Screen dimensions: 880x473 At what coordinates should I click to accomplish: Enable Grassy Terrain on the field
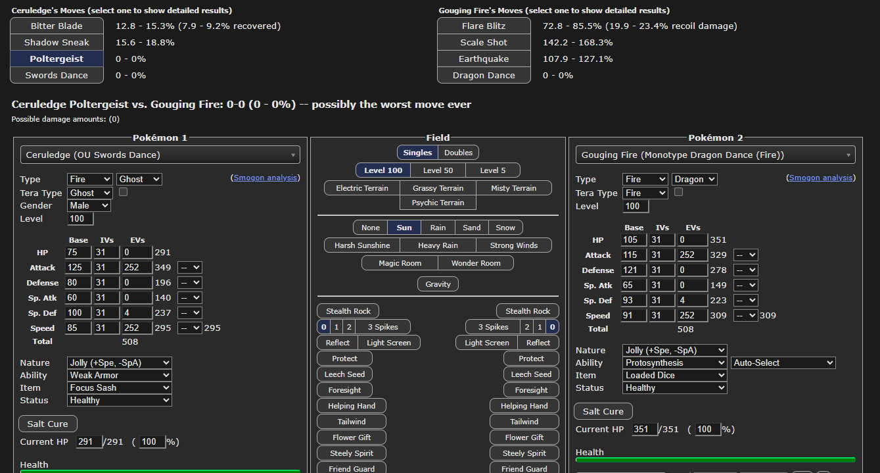tap(438, 188)
